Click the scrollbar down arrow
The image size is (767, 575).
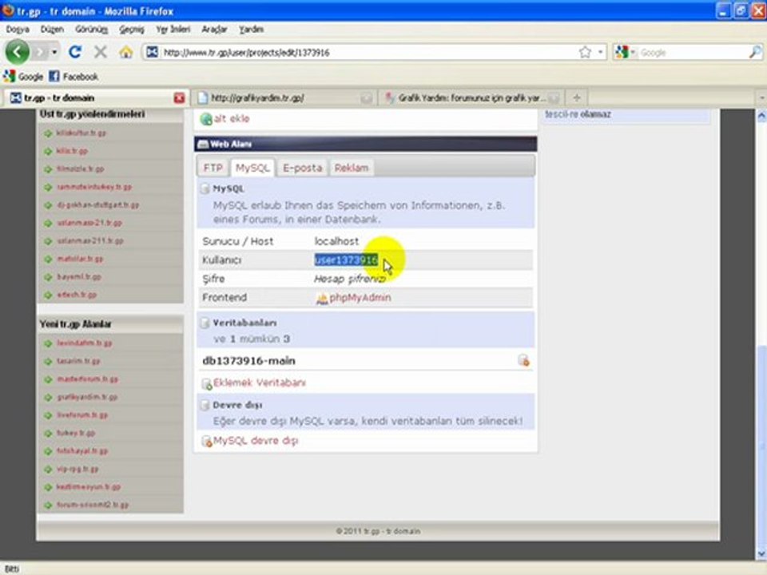pyautogui.click(x=761, y=554)
